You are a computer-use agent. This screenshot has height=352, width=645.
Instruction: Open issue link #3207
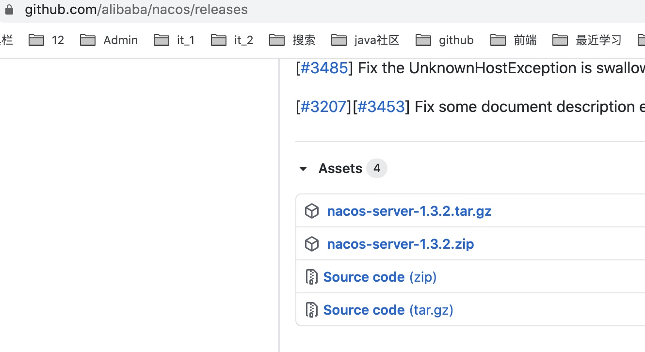(323, 107)
